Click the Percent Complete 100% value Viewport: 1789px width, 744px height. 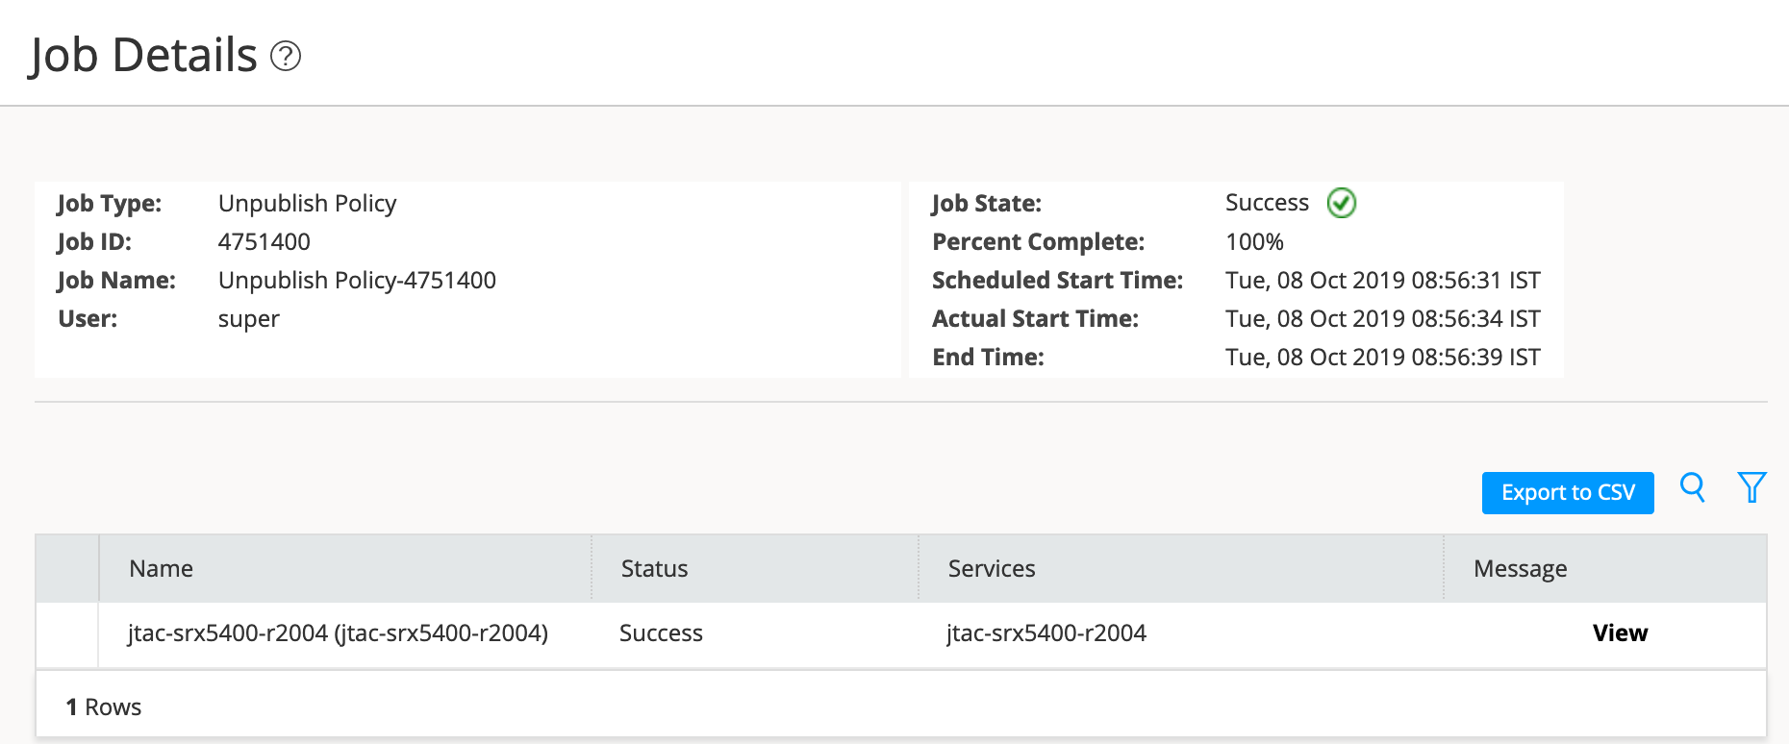click(1254, 242)
